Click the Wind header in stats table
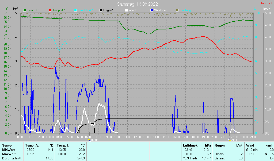This screenshot has height=161, width=274. click(250, 145)
